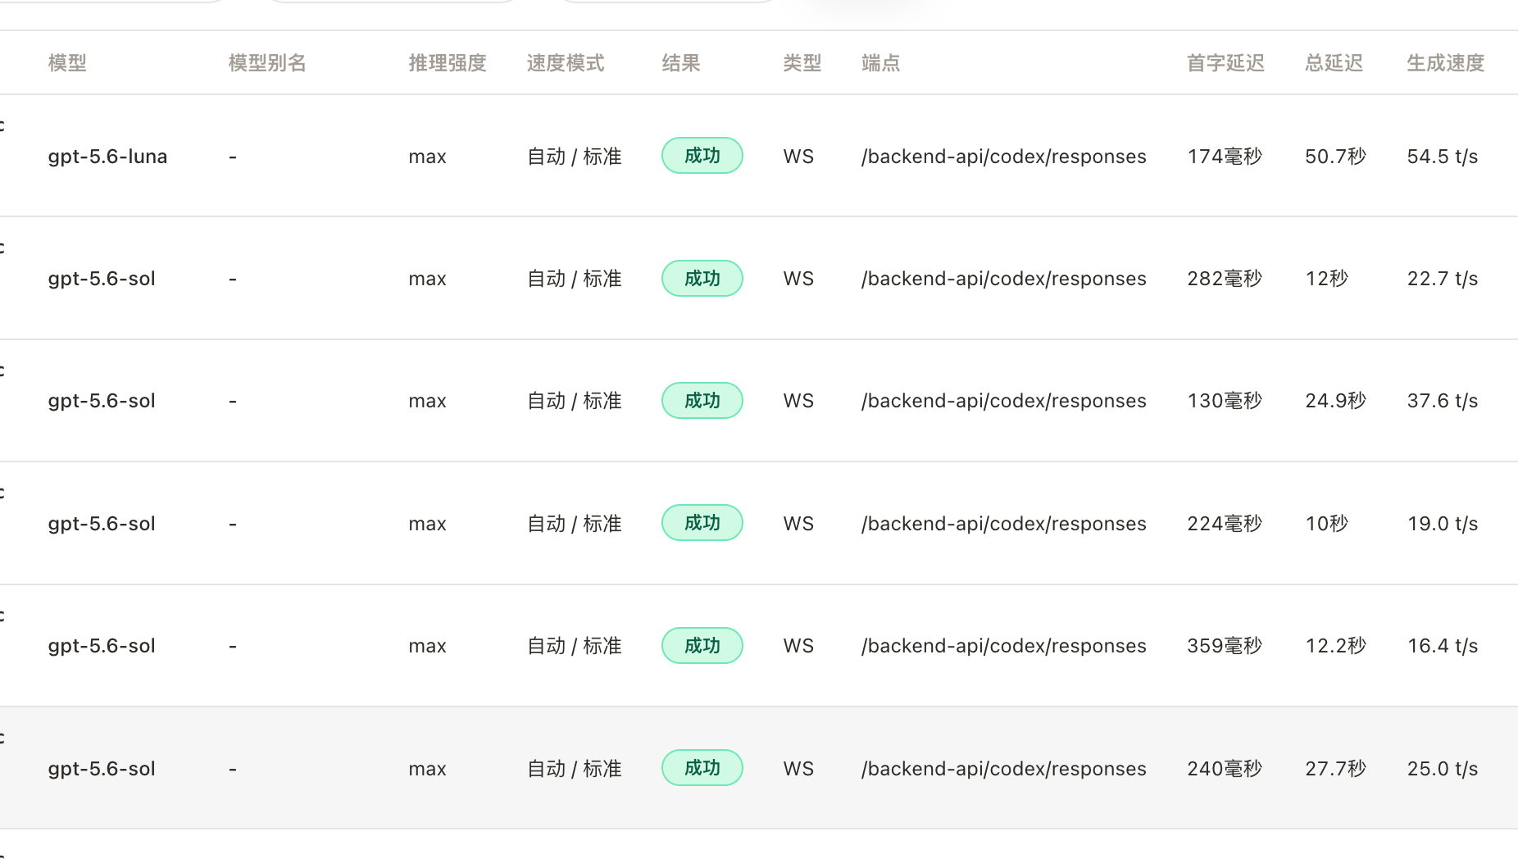Image resolution: width=1518 pixels, height=859 pixels.
Task: Click the 359毫秒 latency cell
Action: pyautogui.click(x=1225, y=646)
